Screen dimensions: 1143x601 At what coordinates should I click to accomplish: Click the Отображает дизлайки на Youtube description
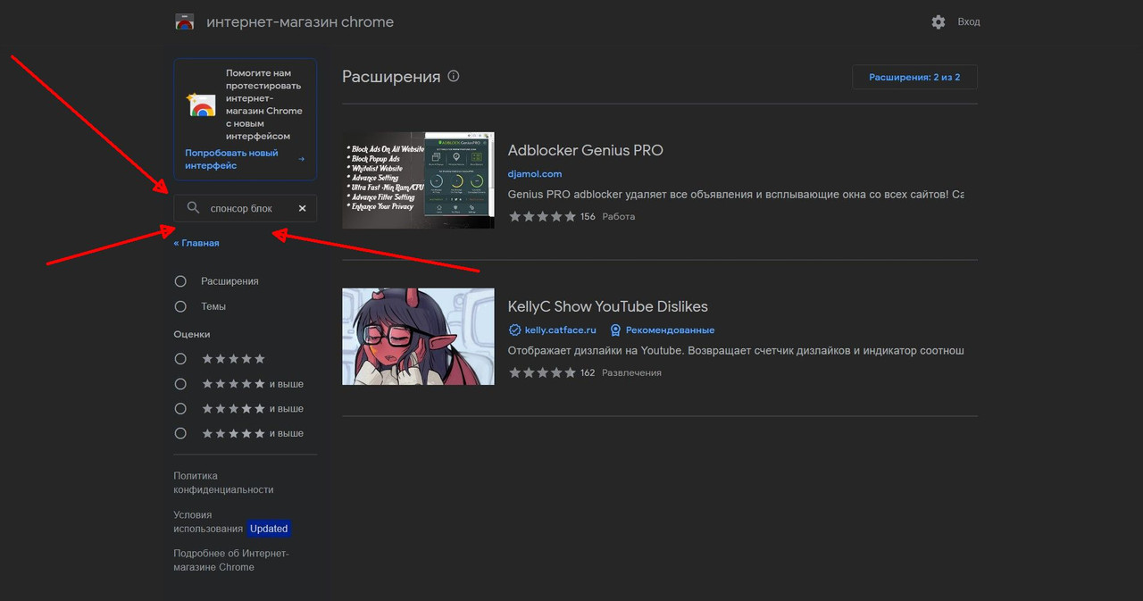tap(736, 351)
